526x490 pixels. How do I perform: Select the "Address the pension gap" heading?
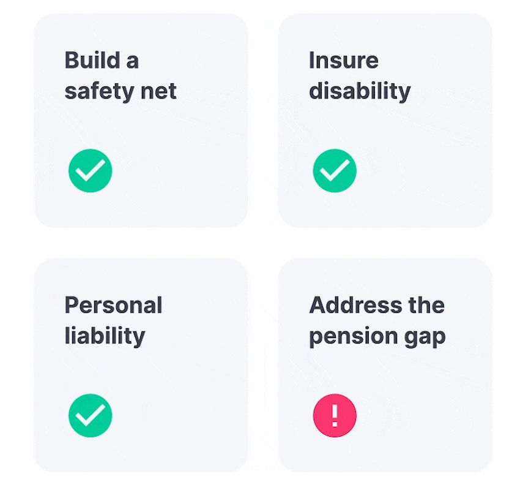pyautogui.click(x=377, y=321)
